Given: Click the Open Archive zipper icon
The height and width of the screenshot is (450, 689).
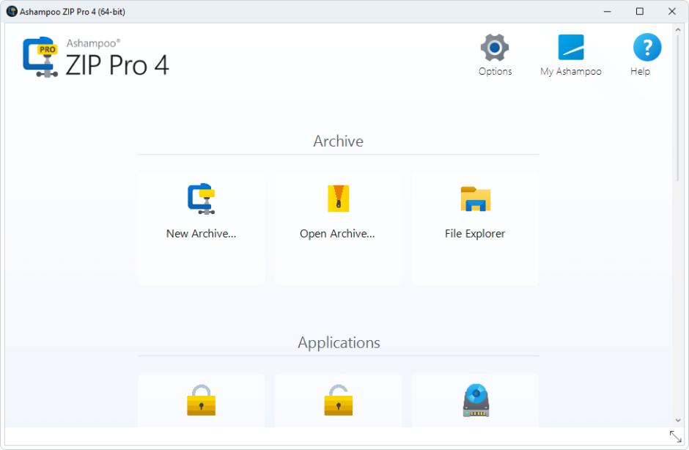Looking at the screenshot, I should [339, 199].
